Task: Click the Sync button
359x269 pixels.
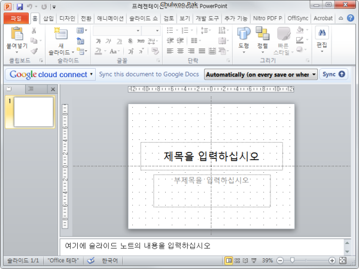Action: click(334, 74)
